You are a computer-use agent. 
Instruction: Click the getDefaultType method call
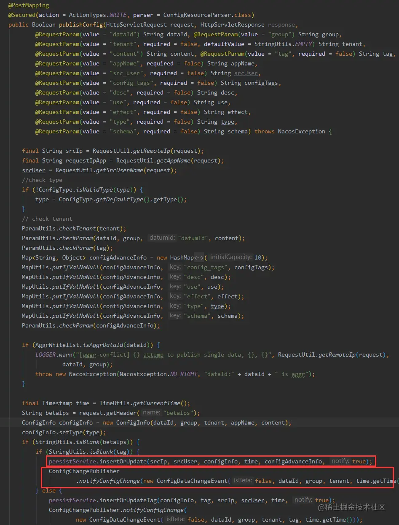(x=119, y=200)
